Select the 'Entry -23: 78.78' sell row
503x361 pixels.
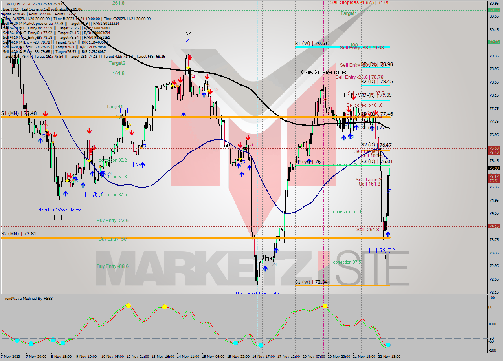click(55, 42)
